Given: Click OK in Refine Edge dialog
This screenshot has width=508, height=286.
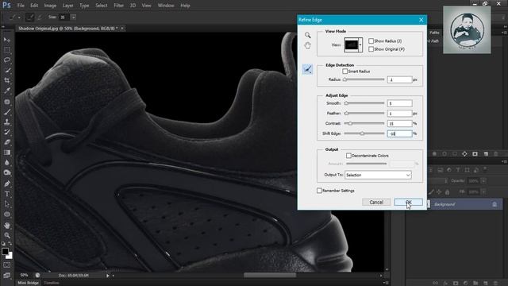Looking at the screenshot, I should click(x=408, y=202).
